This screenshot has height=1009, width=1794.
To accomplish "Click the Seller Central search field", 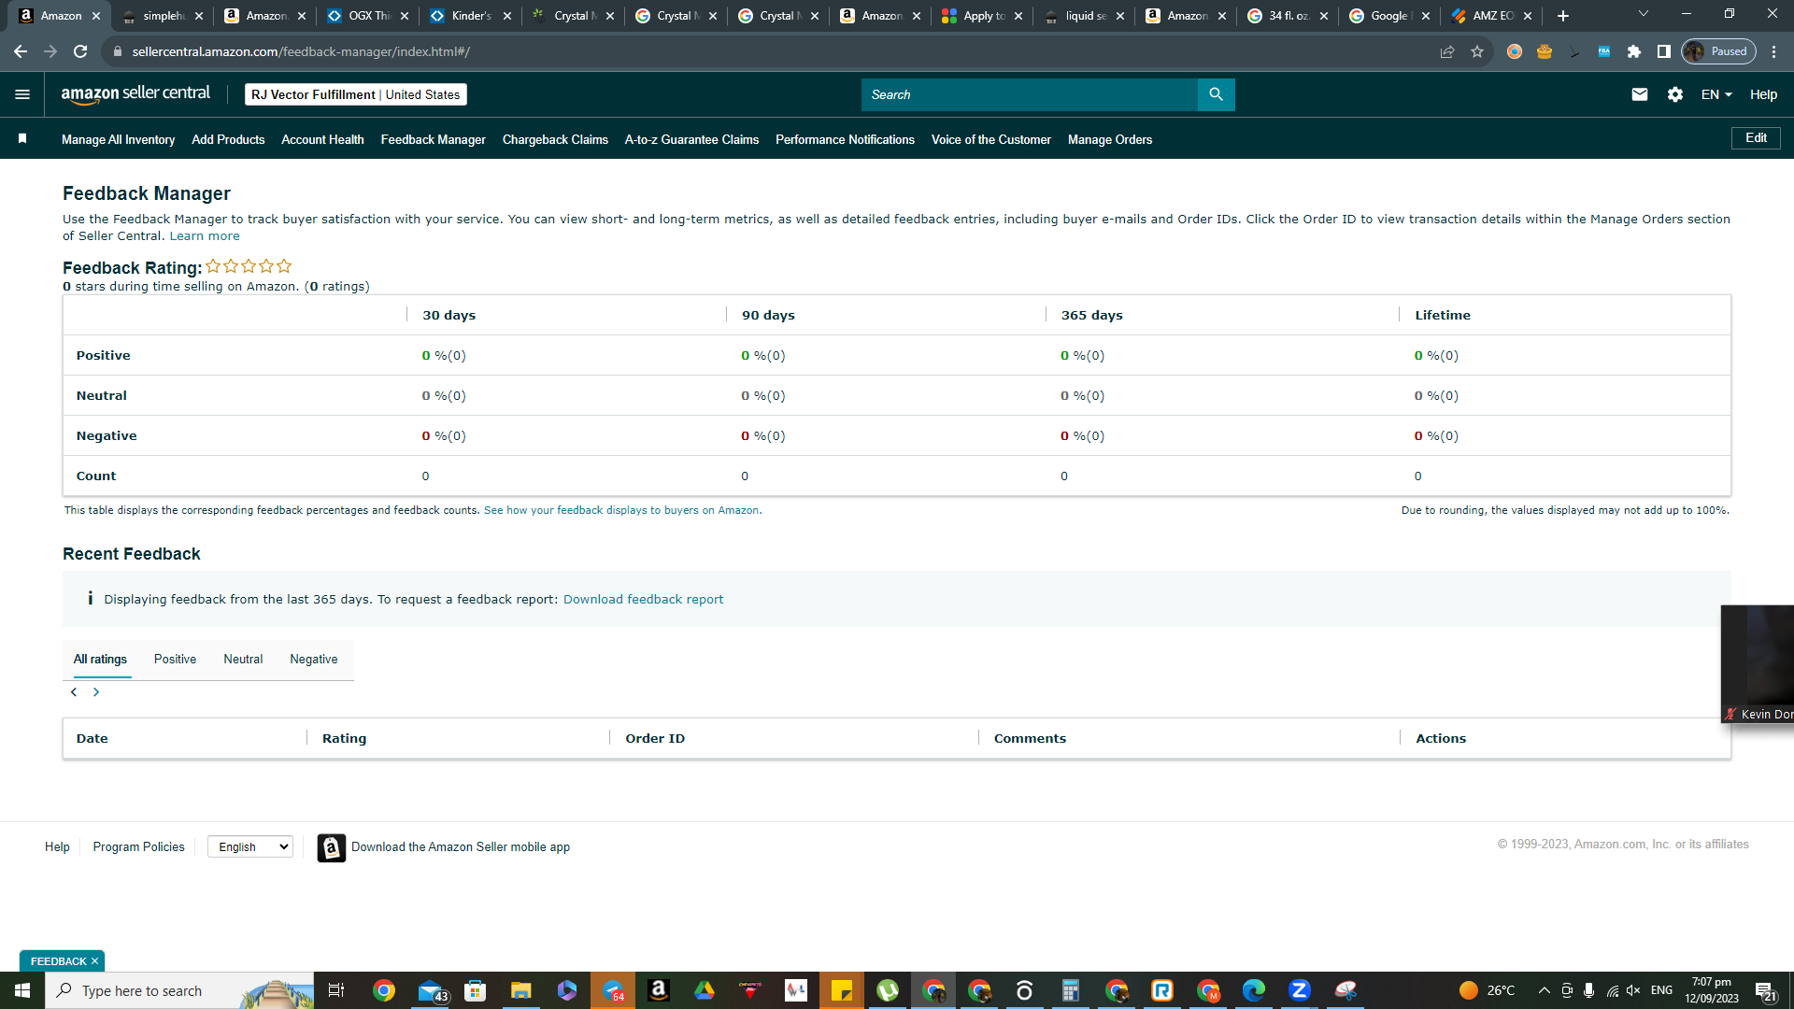I will click(1029, 94).
